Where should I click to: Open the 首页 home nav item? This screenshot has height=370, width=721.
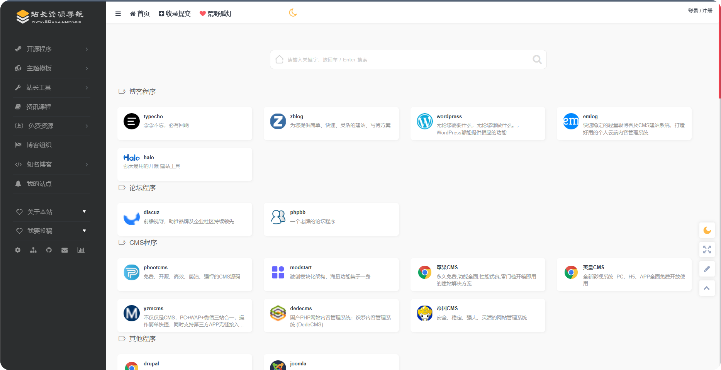pyautogui.click(x=140, y=14)
